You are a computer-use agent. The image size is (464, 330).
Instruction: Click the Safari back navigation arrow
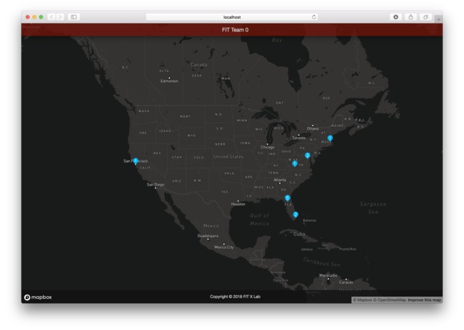52,17
